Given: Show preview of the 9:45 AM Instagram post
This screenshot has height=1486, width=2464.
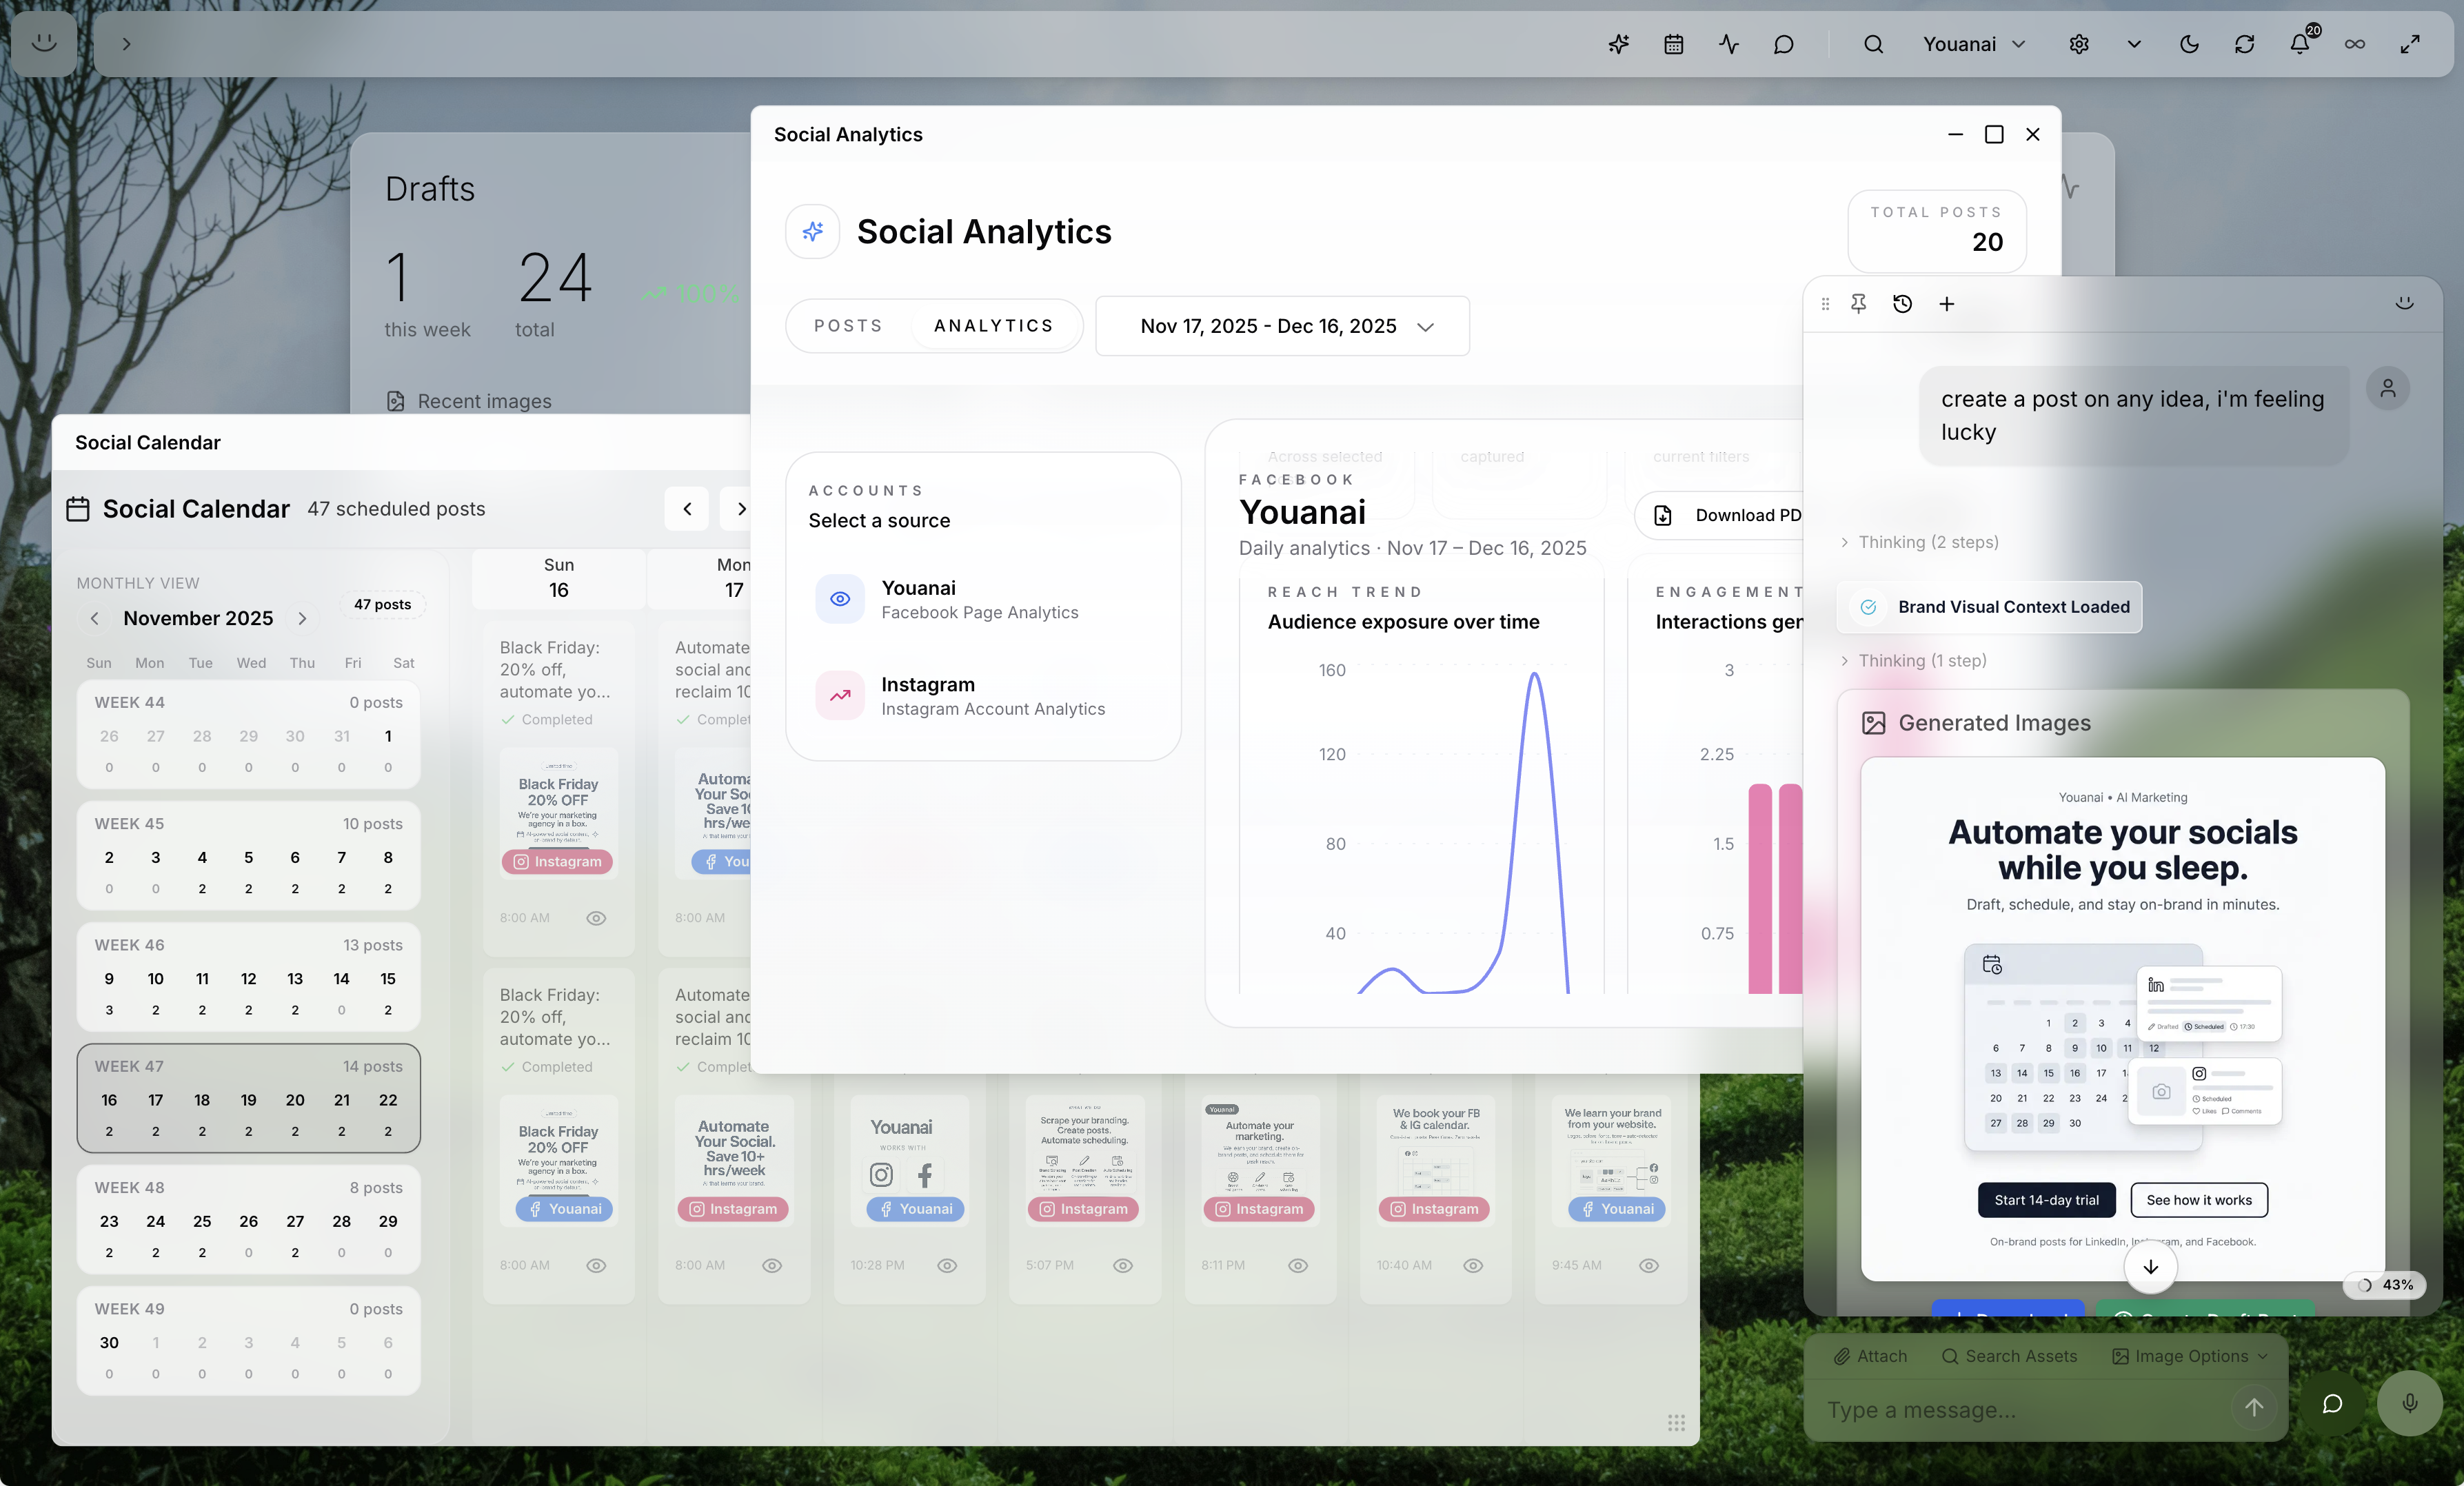Looking at the screenshot, I should 1649,1265.
